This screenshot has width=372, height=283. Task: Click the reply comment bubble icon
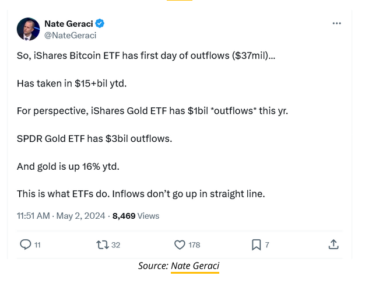point(25,244)
